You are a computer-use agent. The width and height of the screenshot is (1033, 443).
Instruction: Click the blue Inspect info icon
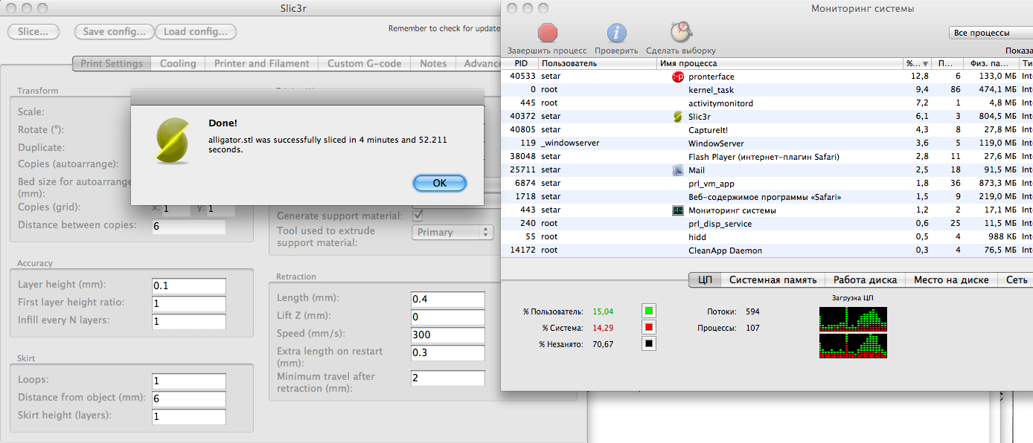tap(616, 33)
